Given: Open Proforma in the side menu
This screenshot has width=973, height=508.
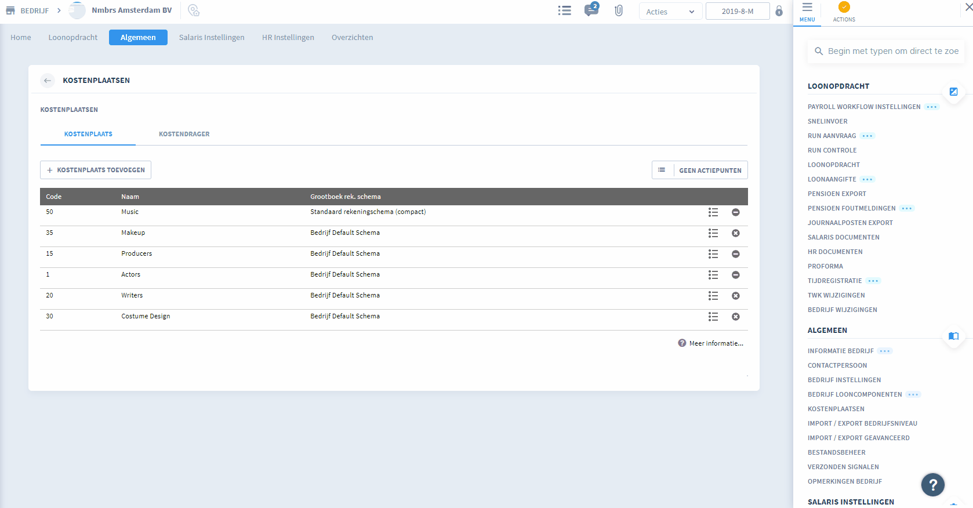Looking at the screenshot, I should point(825,266).
